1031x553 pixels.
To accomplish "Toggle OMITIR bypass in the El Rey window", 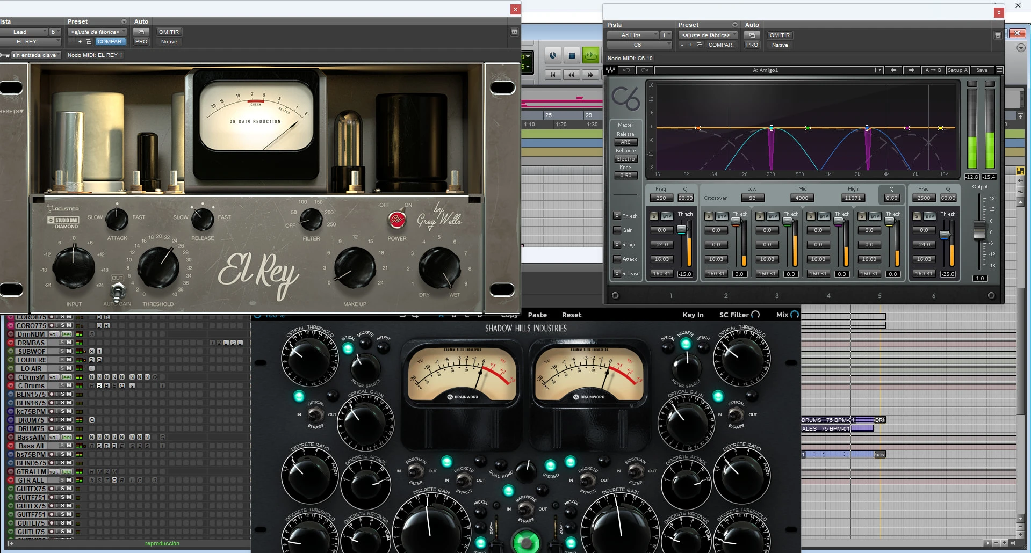I will pyautogui.click(x=169, y=32).
